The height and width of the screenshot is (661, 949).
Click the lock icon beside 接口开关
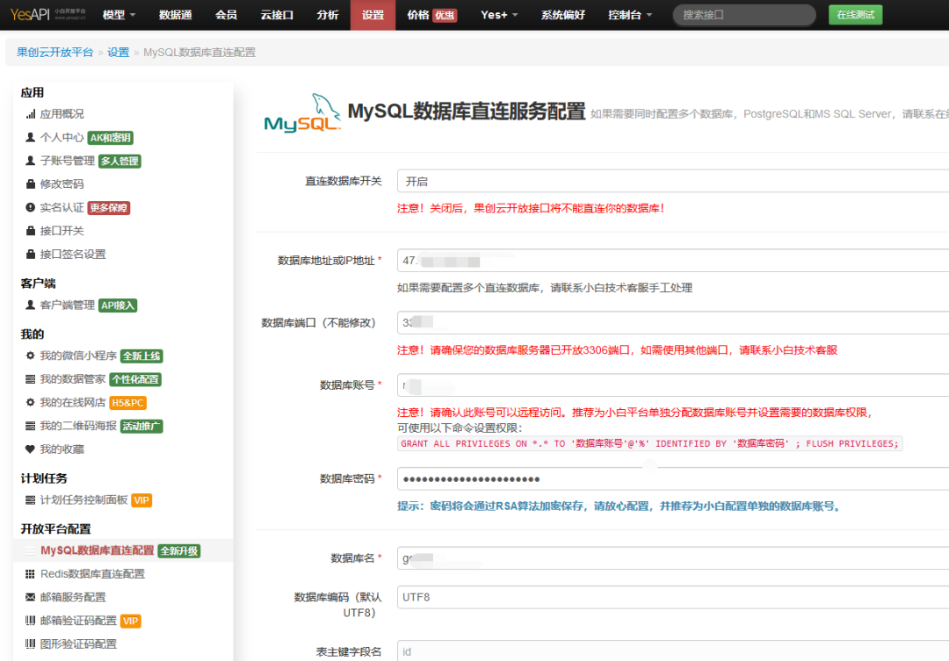pyautogui.click(x=30, y=230)
